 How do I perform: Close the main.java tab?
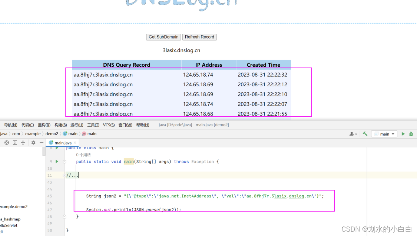pos(75,143)
